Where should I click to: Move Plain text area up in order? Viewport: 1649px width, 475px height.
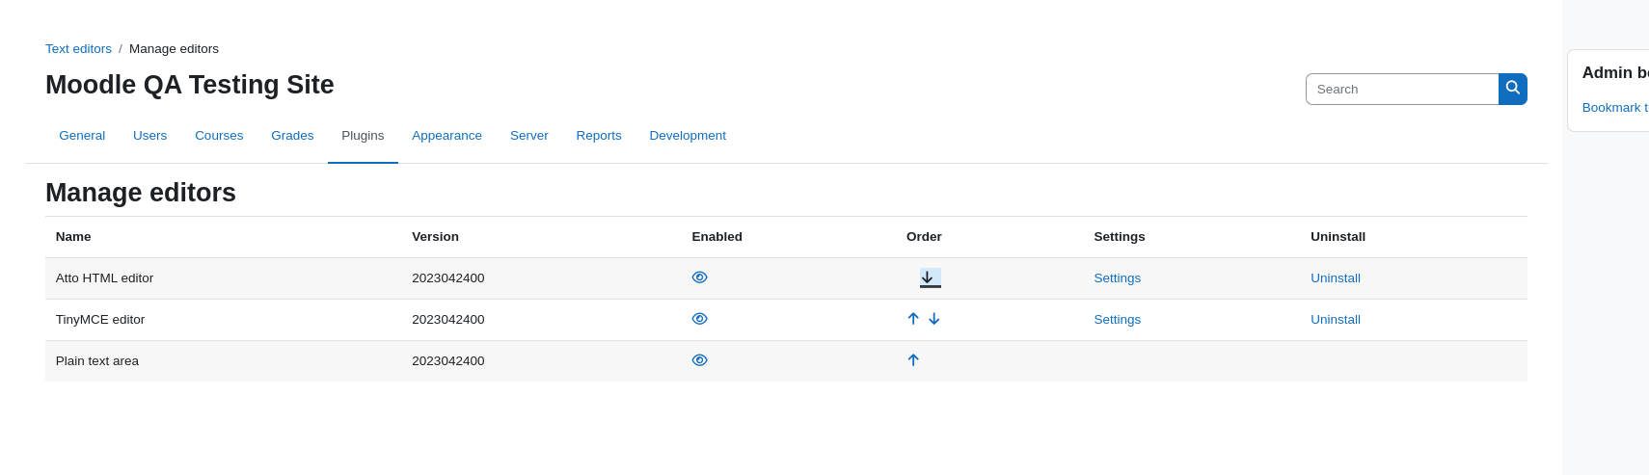tap(913, 360)
